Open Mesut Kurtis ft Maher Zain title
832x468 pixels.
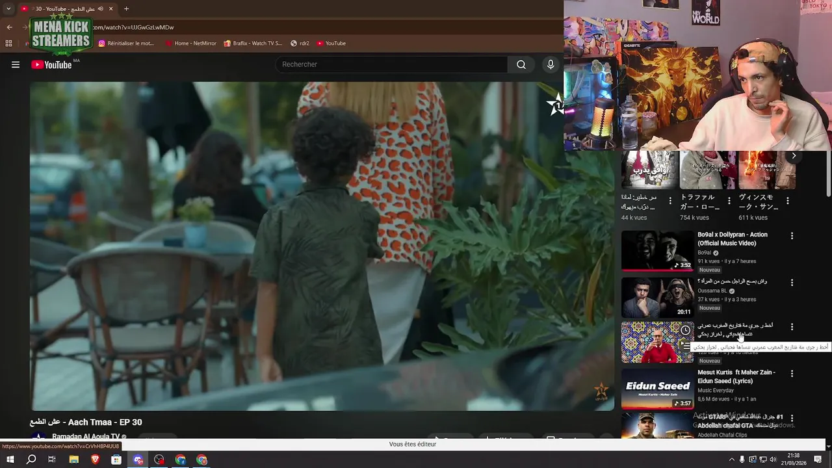coord(736,377)
